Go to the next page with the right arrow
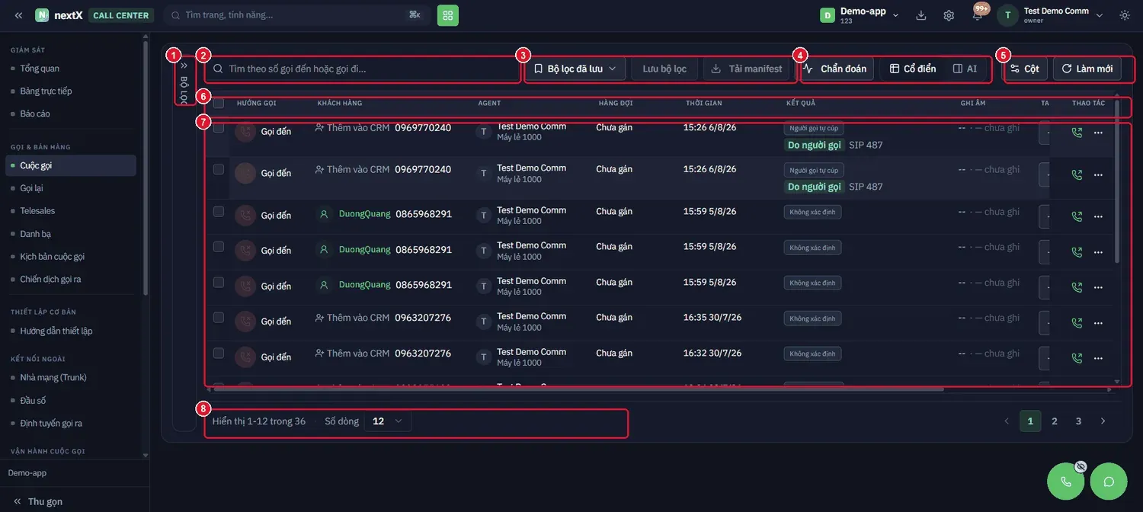This screenshot has width=1143, height=512. tap(1103, 421)
